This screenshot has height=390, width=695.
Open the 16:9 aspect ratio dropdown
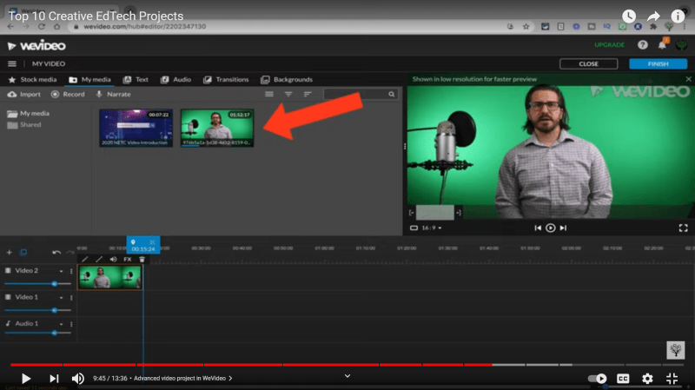click(431, 228)
